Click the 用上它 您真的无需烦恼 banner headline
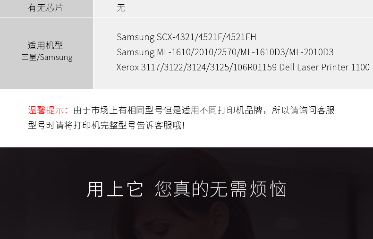 (187, 189)
